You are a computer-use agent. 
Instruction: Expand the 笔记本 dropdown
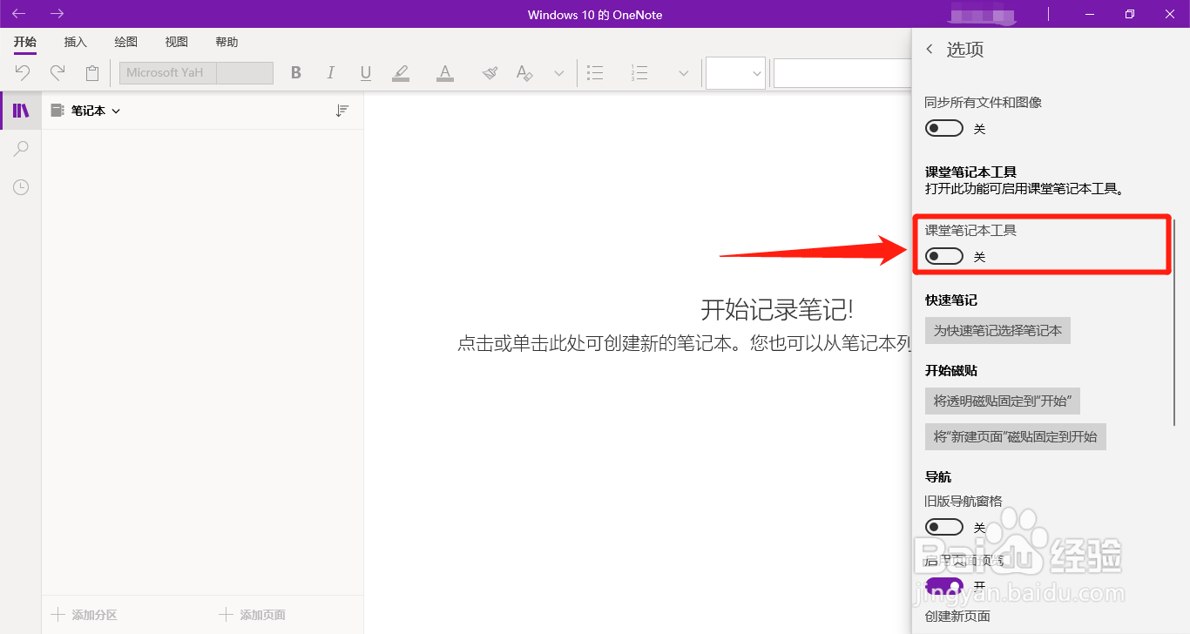[x=116, y=111]
